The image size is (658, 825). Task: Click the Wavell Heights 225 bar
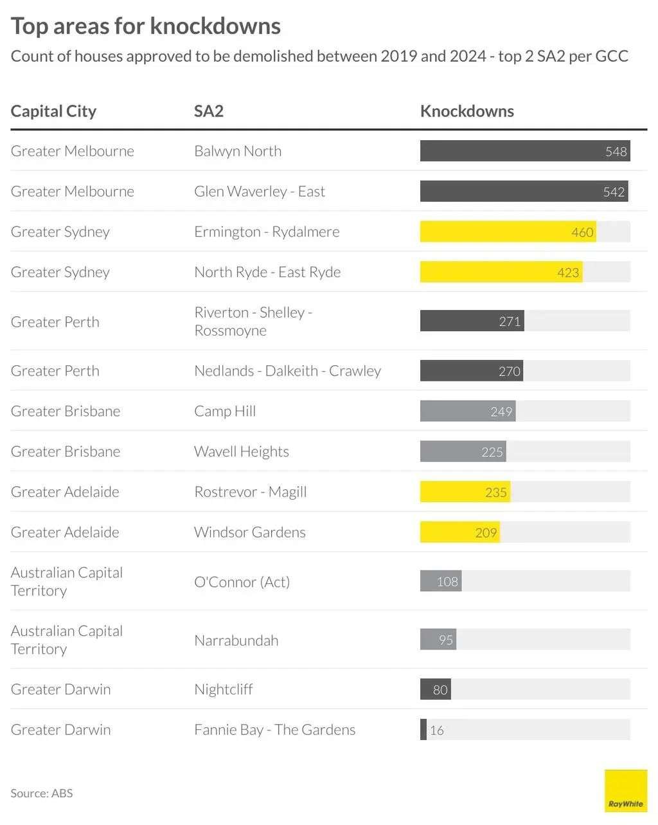click(463, 451)
